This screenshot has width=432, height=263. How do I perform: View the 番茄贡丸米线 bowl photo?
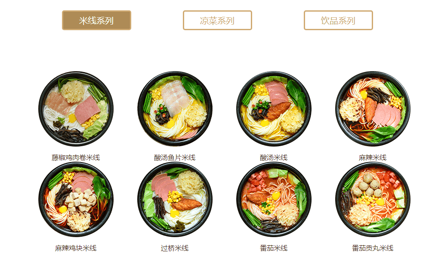373,199
